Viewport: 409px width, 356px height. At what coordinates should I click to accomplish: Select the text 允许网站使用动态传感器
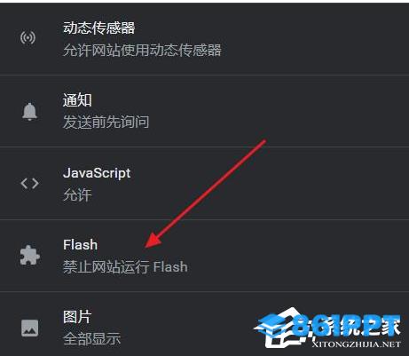(142, 50)
